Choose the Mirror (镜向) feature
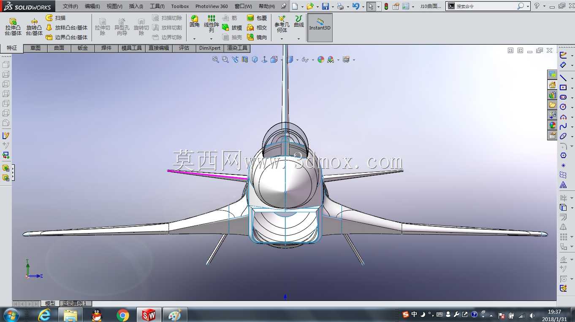The width and height of the screenshot is (575, 322). (257, 37)
